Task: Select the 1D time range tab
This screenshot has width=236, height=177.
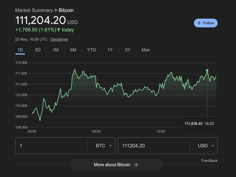Action: click(20, 50)
